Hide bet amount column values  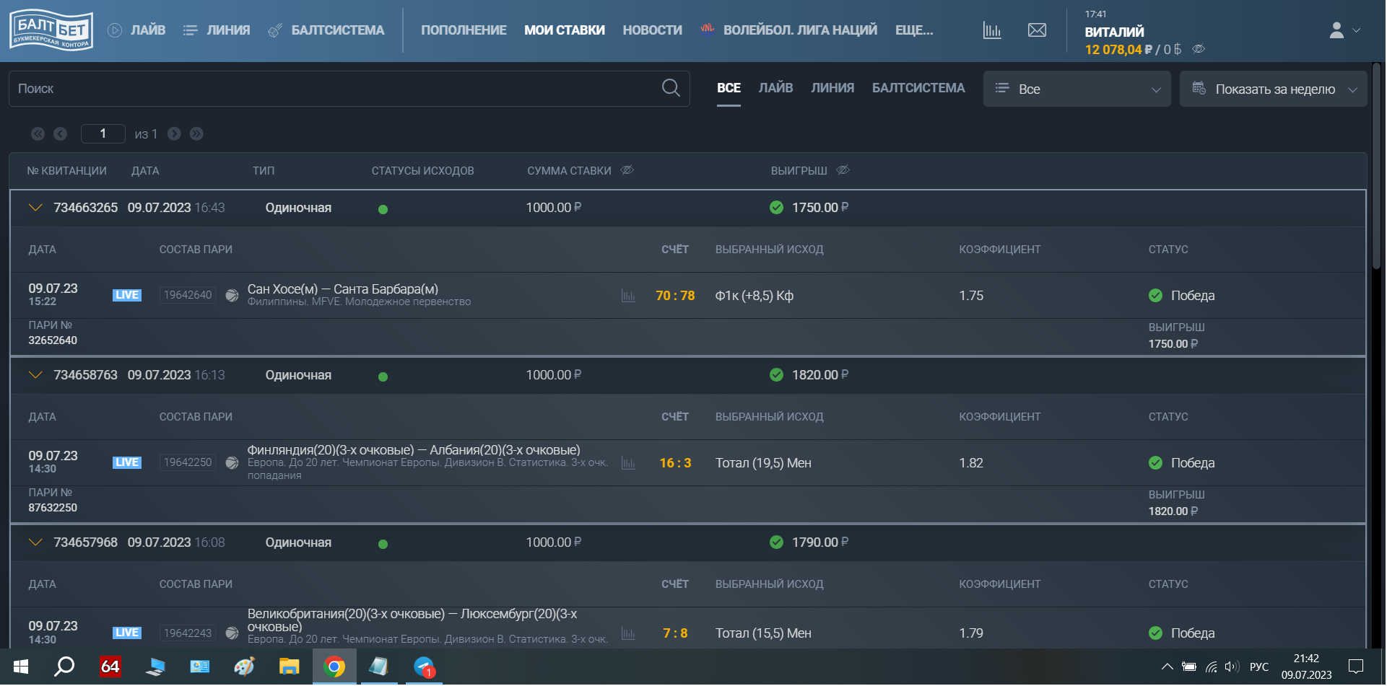coord(627,170)
